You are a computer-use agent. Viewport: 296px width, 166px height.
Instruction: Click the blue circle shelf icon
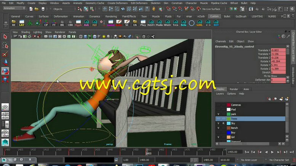point(192,23)
